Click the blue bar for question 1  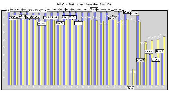[x=9, y=49]
